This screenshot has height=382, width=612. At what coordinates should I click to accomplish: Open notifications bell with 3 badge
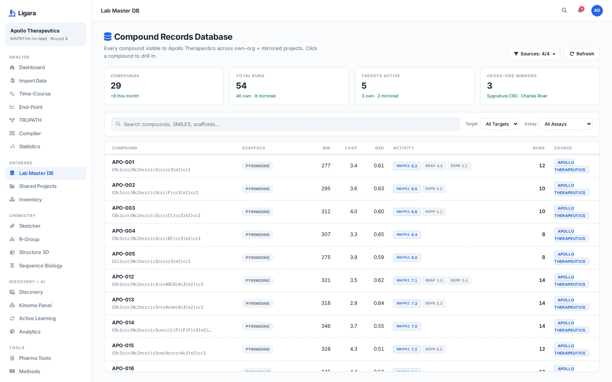pyautogui.click(x=580, y=11)
